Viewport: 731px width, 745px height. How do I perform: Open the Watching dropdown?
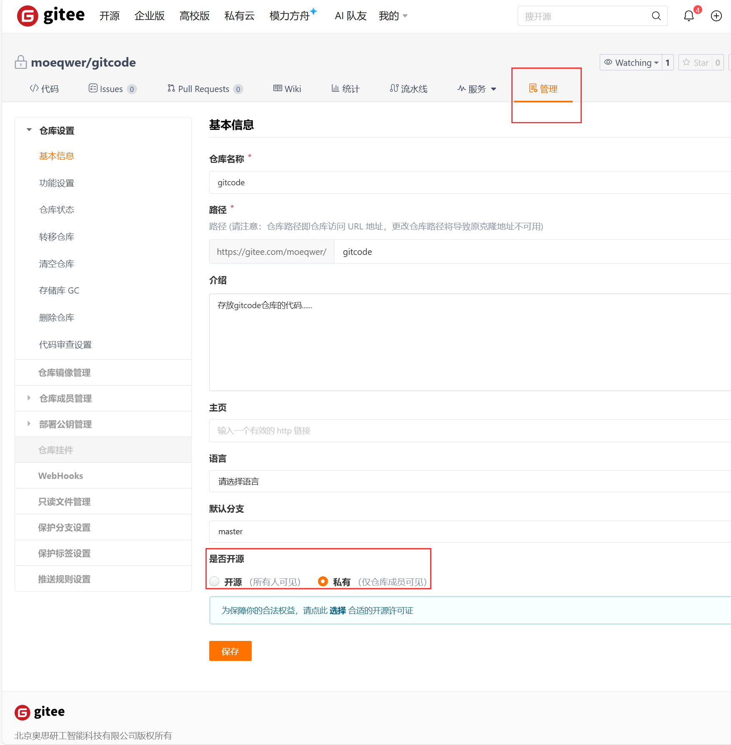pos(631,62)
